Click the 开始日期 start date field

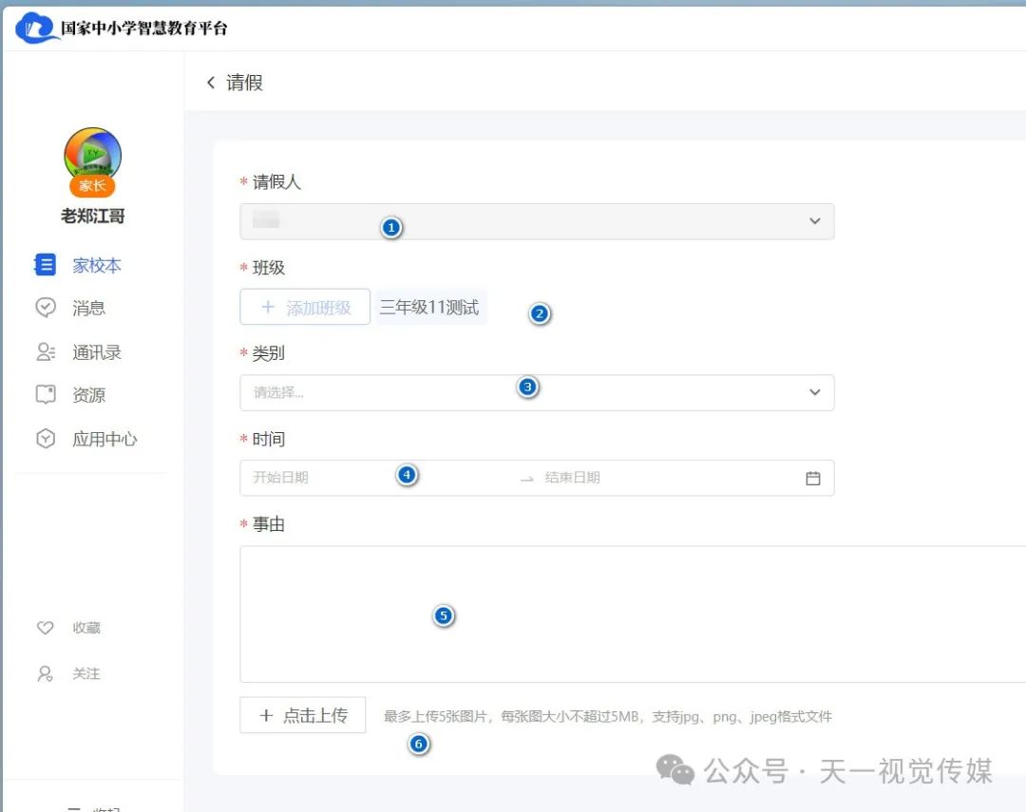click(313, 478)
